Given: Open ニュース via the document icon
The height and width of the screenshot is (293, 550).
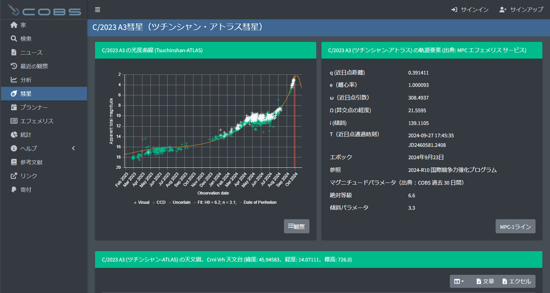Looking at the screenshot, I should 14,52.
